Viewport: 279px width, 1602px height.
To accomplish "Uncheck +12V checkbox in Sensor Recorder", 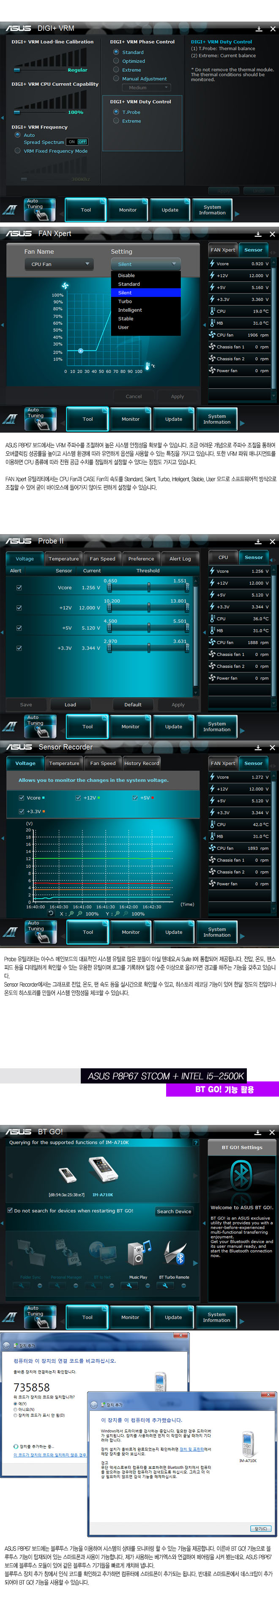I will coord(78,797).
